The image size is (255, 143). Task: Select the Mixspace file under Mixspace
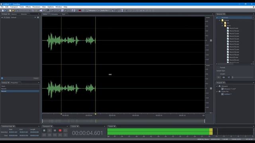tap(230, 89)
